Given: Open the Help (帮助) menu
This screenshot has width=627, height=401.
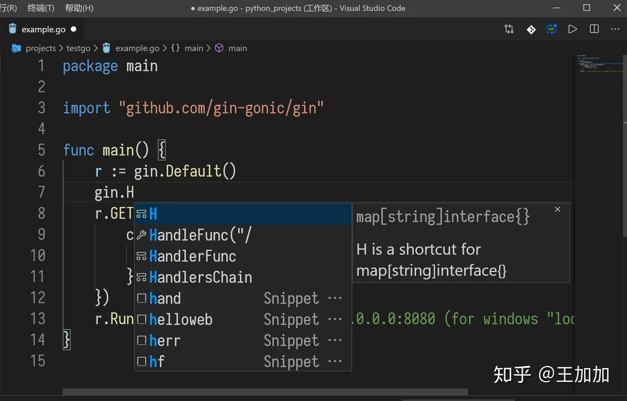Looking at the screenshot, I should [x=79, y=8].
